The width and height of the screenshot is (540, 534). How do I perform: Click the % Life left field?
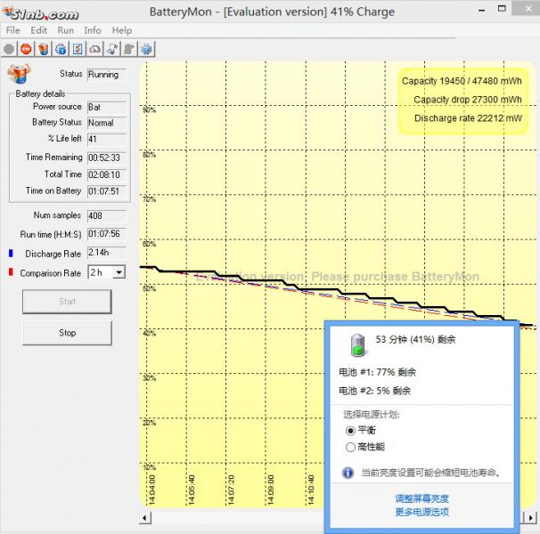coord(107,139)
